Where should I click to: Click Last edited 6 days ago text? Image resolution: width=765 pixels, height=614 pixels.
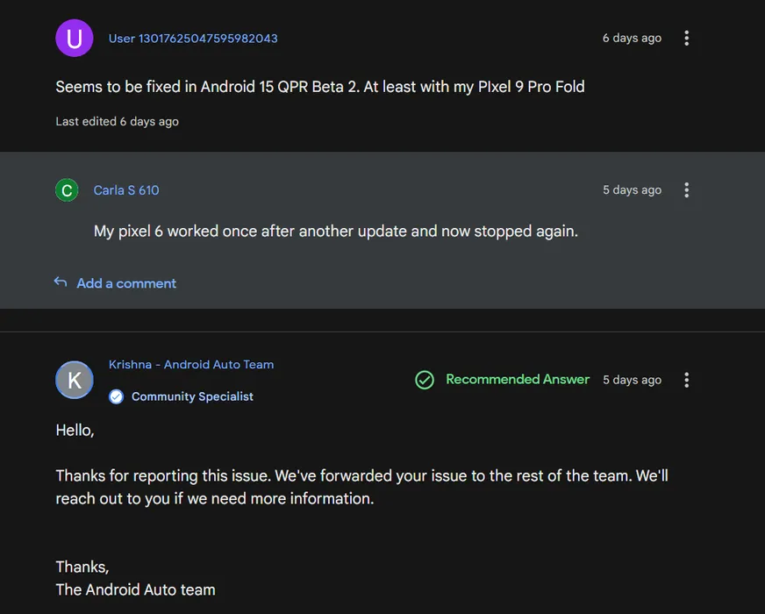(117, 121)
